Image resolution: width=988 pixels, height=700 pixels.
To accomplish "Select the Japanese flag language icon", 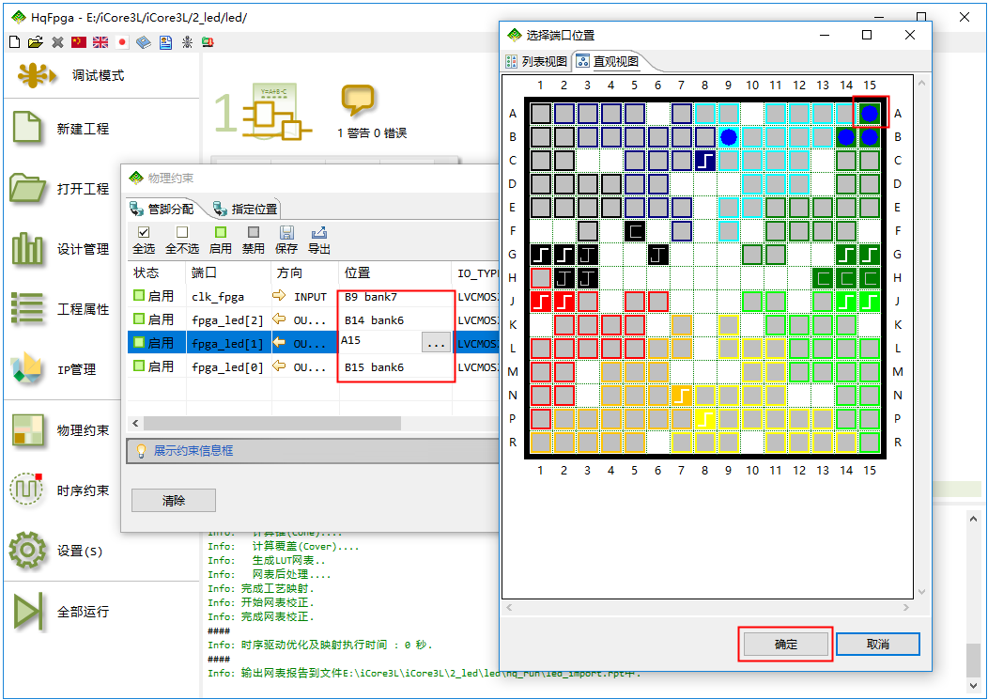I will click(122, 42).
